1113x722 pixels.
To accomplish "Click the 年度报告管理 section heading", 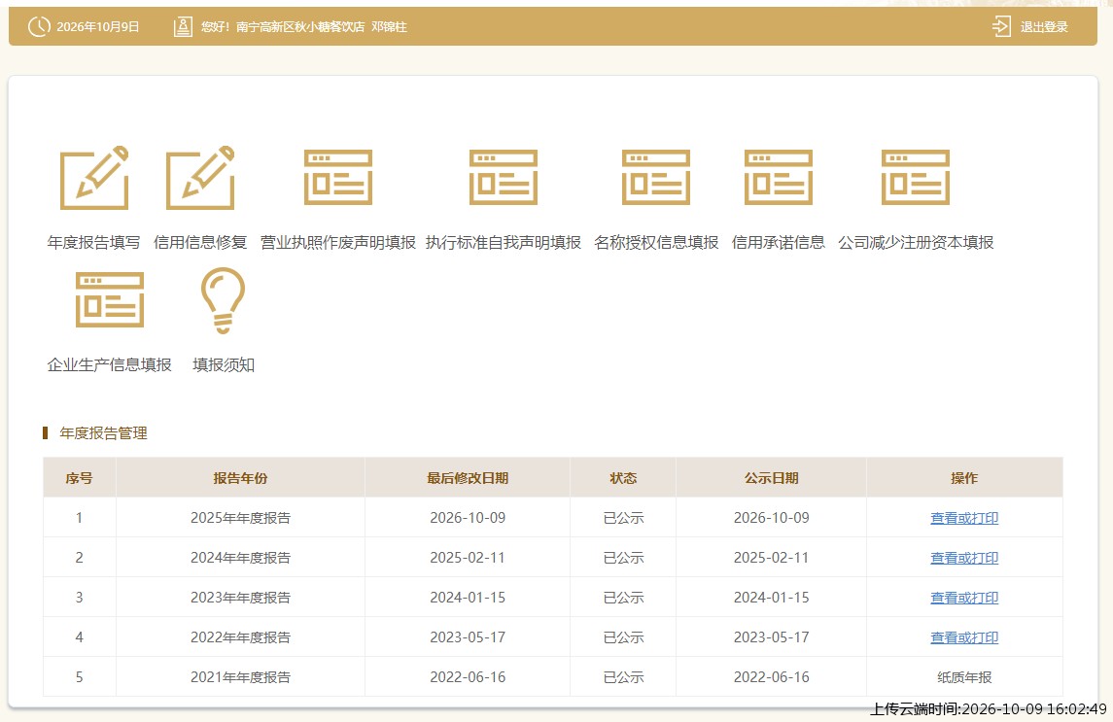I will [104, 433].
